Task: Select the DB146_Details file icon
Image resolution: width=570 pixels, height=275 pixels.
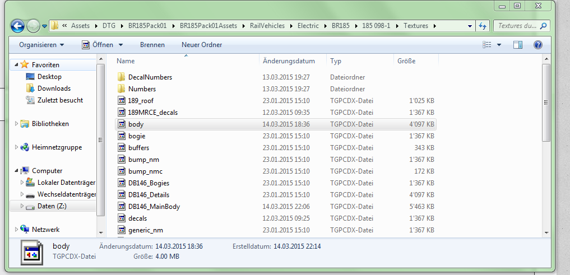Action: click(x=122, y=195)
